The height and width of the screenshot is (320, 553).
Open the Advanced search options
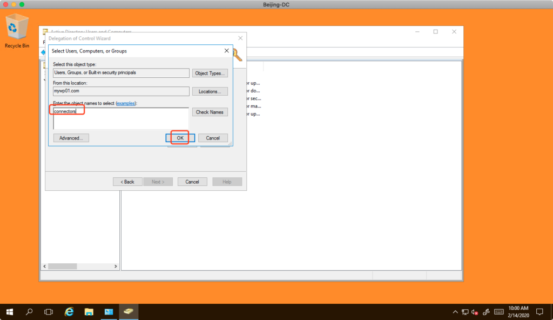click(71, 138)
